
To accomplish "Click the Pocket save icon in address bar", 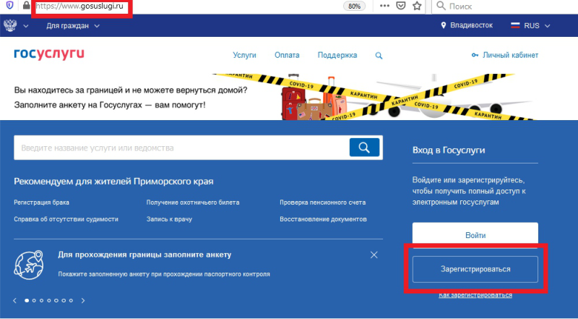I will coord(401,7).
